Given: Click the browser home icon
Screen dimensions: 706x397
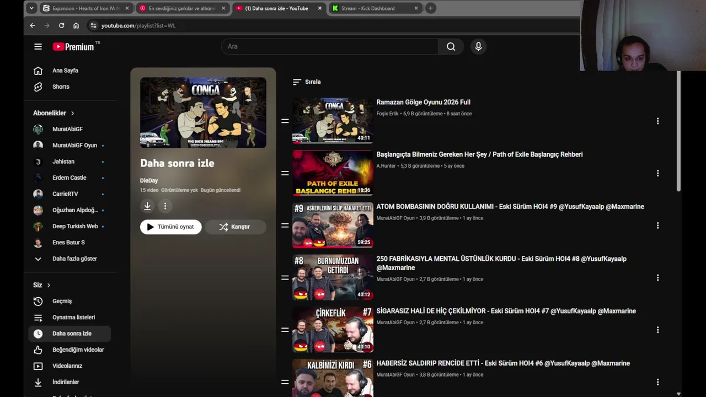Looking at the screenshot, I should [76, 25].
